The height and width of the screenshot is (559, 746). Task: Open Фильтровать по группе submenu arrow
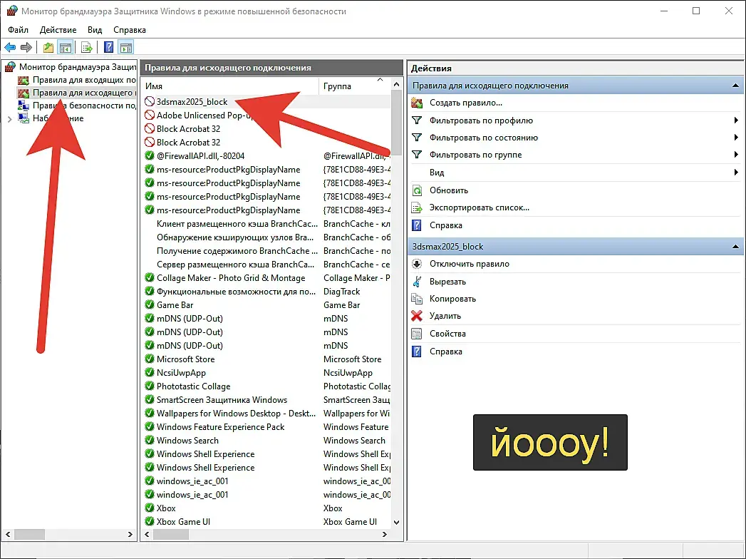pos(736,154)
